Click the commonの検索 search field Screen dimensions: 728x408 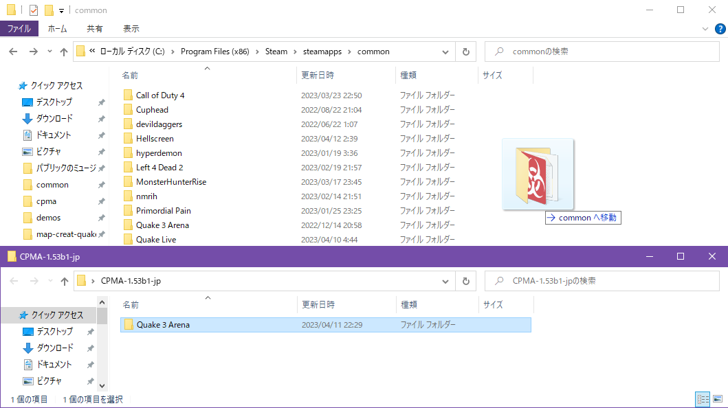tap(602, 52)
